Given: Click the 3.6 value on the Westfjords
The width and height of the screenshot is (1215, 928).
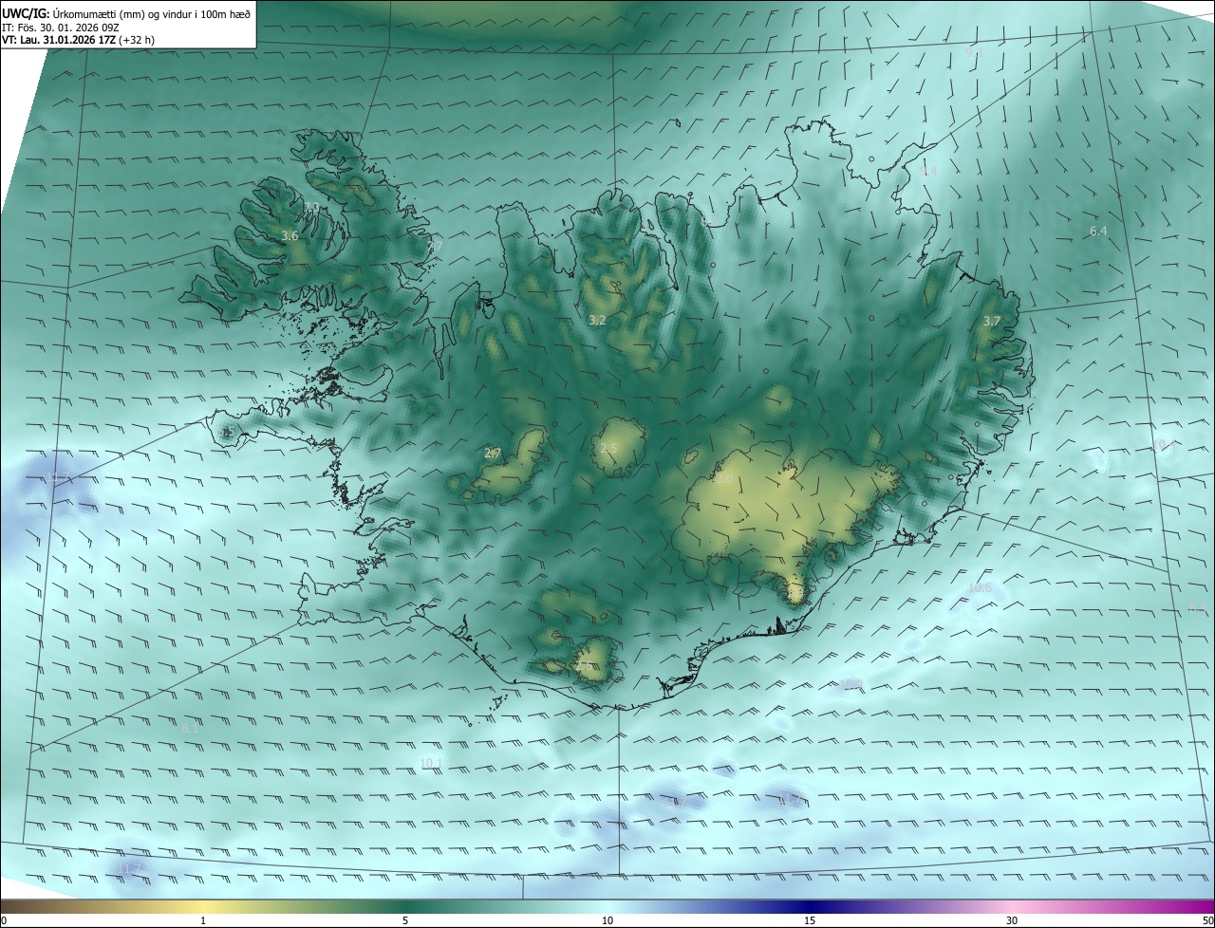Looking at the screenshot, I should (x=290, y=235).
